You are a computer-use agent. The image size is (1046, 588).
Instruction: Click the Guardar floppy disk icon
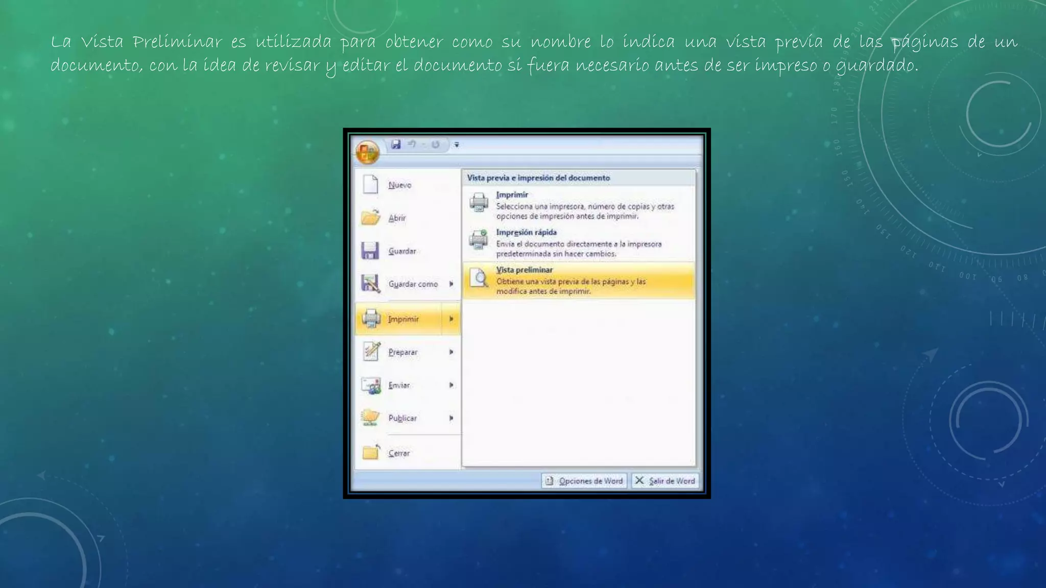pos(370,251)
